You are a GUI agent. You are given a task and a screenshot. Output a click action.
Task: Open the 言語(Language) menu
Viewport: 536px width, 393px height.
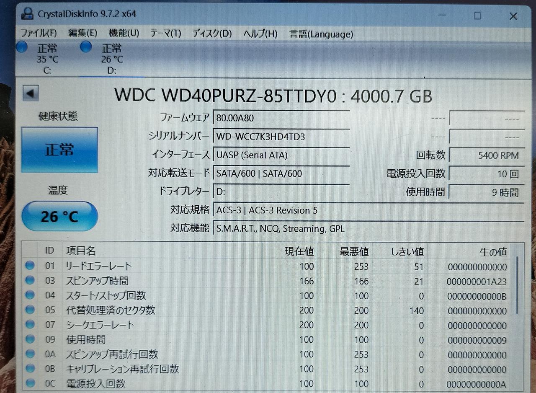321,34
